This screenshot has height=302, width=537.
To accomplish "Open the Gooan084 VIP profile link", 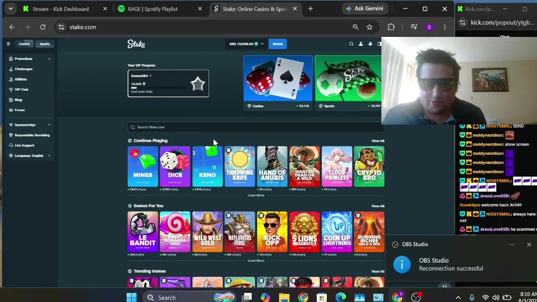I will coord(141,76).
